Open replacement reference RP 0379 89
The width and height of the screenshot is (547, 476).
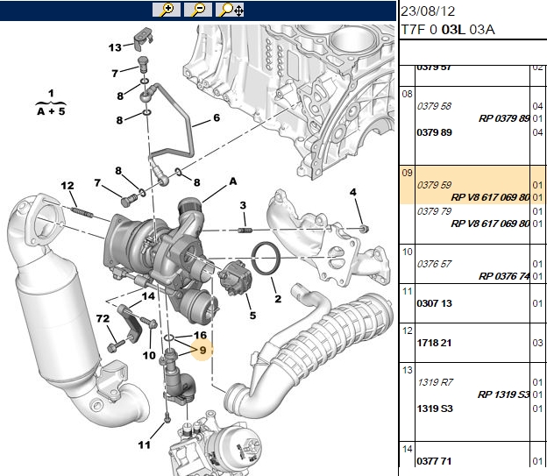(504, 118)
